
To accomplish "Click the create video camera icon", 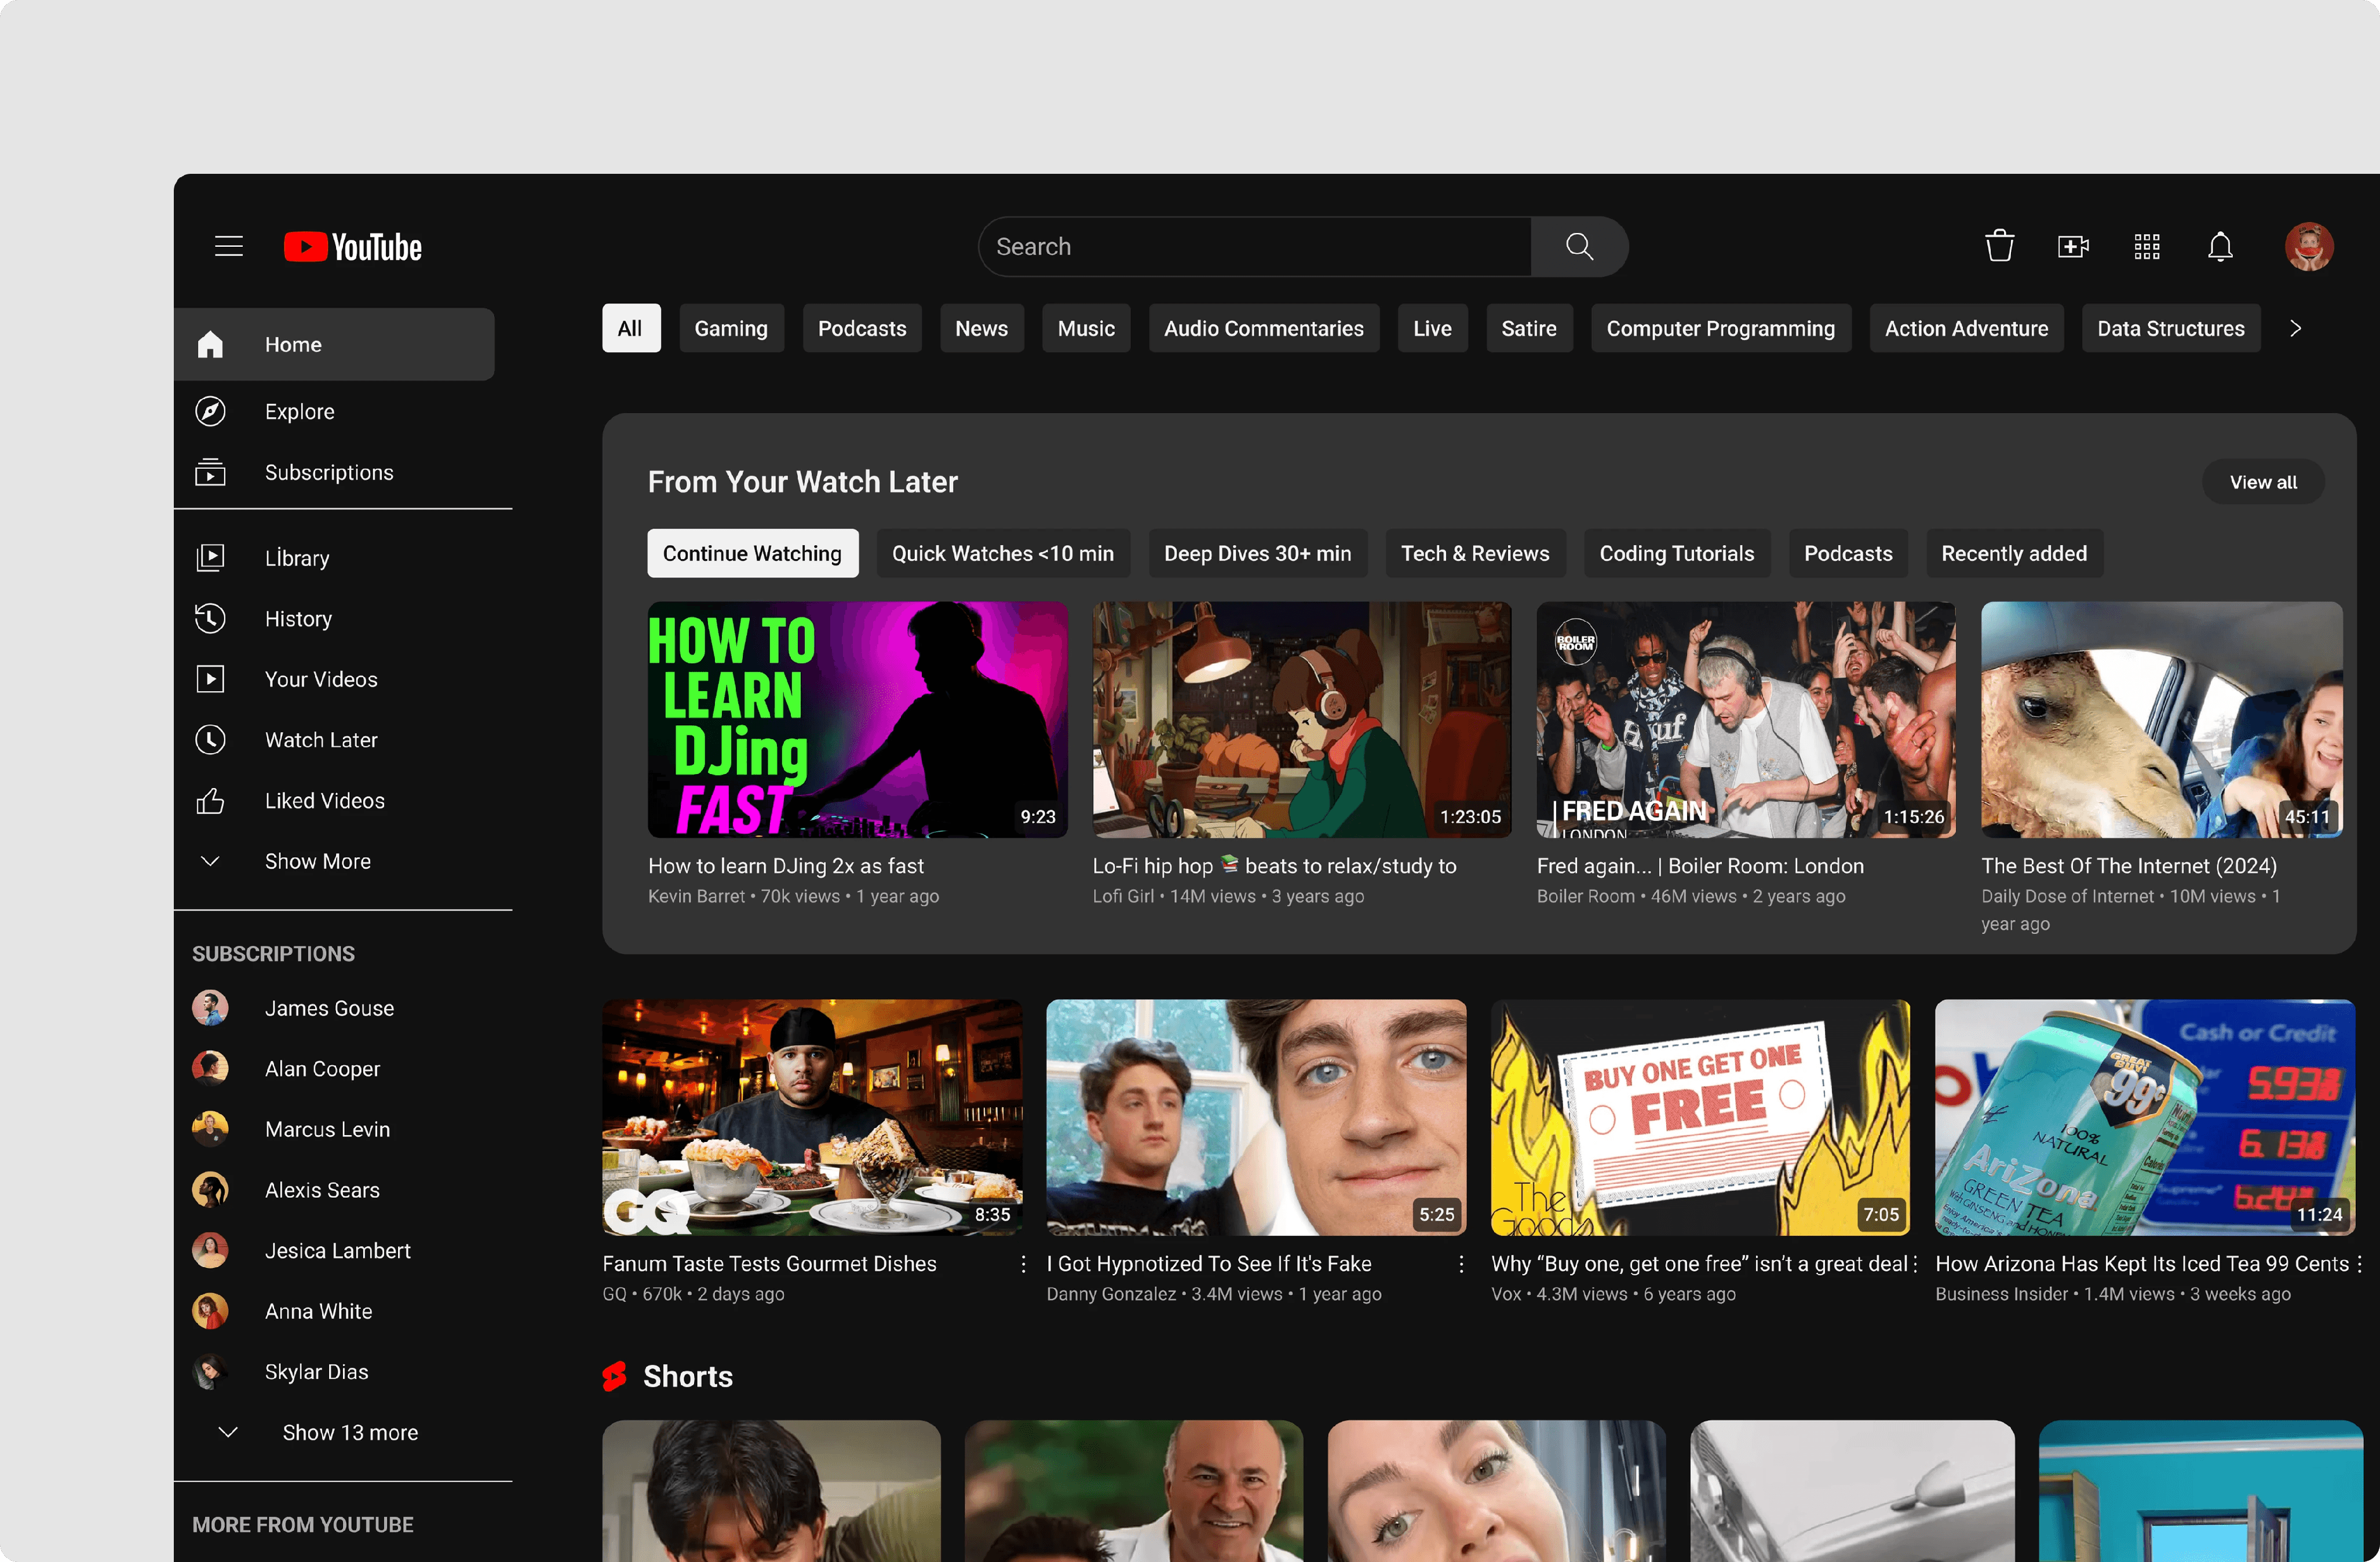I will (2073, 246).
